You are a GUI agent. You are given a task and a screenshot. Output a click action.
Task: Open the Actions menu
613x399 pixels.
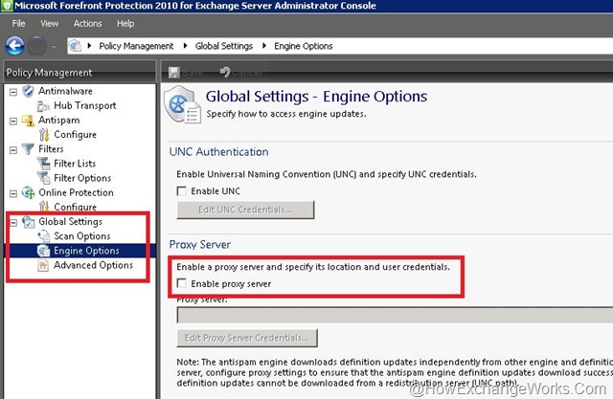(x=87, y=23)
